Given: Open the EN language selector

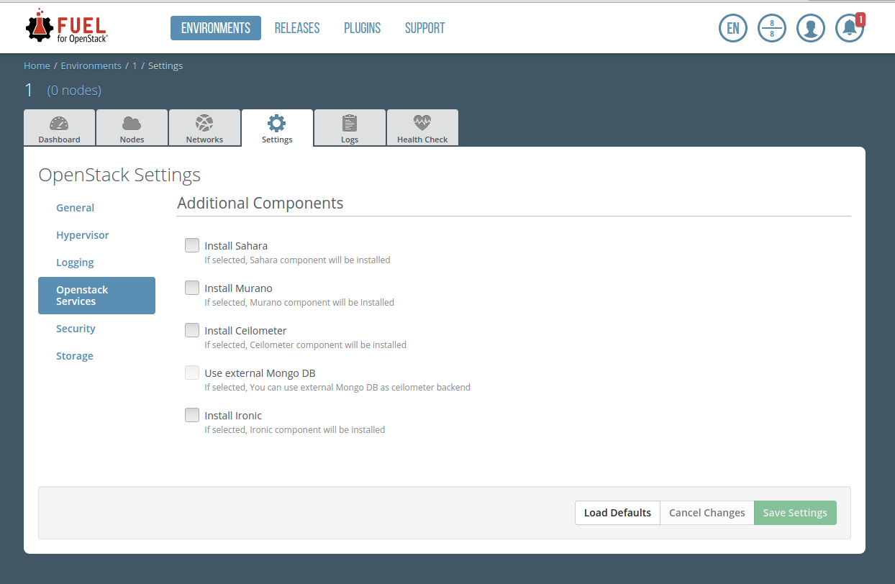Looking at the screenshot, I should pos(732,29).
